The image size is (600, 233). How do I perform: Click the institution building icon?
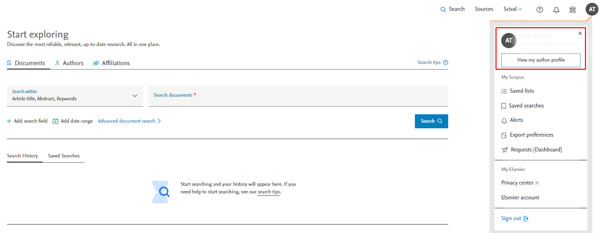click(573, 10)
